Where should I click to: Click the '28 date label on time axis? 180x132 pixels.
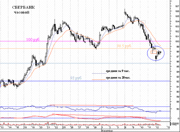point(87,127)
